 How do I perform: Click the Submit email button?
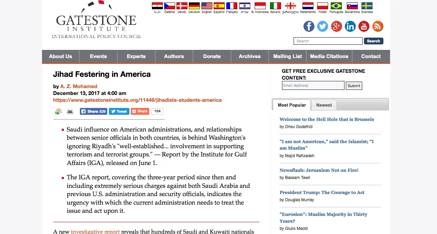(x=354, y=86)
